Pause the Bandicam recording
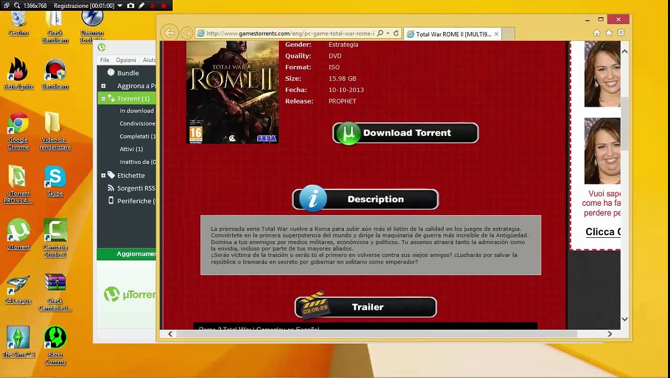 tap(153, 5)
